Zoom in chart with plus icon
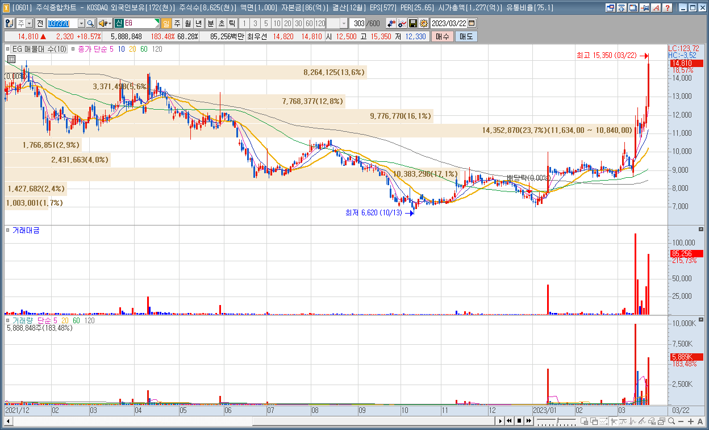Viewport: 709px width, 430px height. (690, 421)
